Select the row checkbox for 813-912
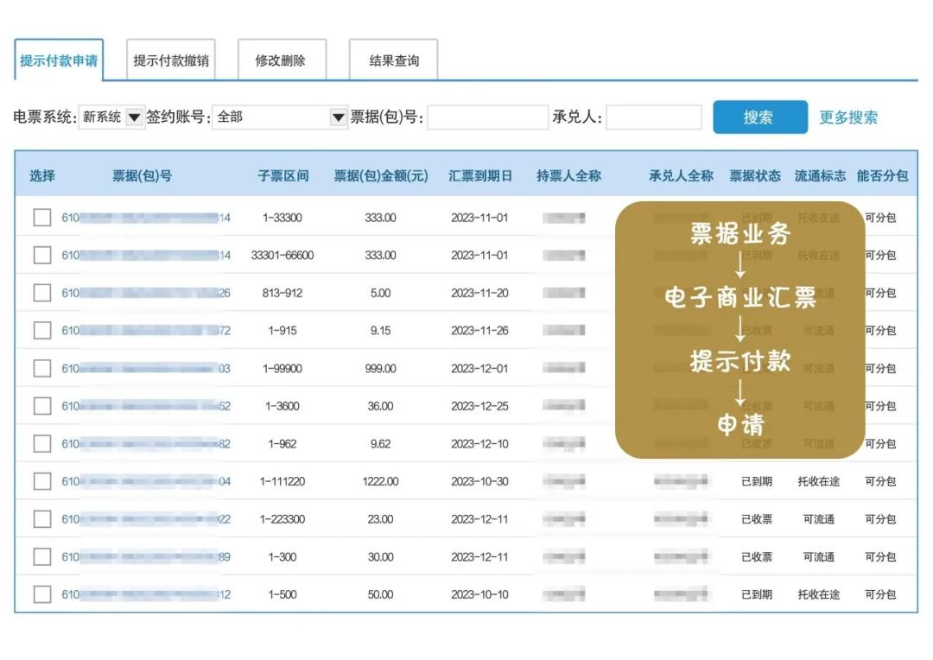Image resolution: width=933 pixels, height=660 pixels. click(x=42, y=293)
